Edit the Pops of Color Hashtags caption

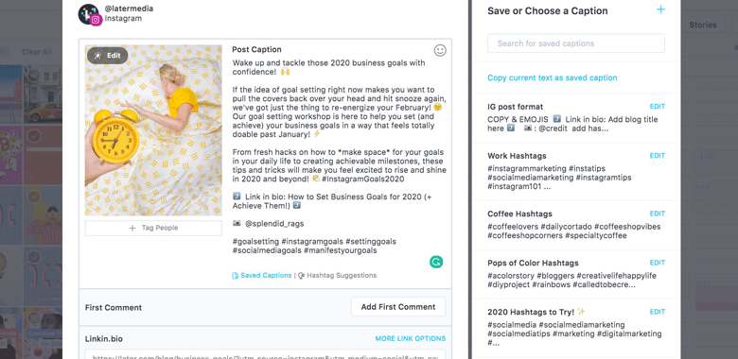pos(657,263)
